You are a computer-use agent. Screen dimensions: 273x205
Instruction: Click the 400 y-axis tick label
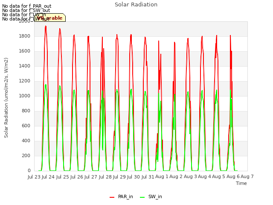26,141
